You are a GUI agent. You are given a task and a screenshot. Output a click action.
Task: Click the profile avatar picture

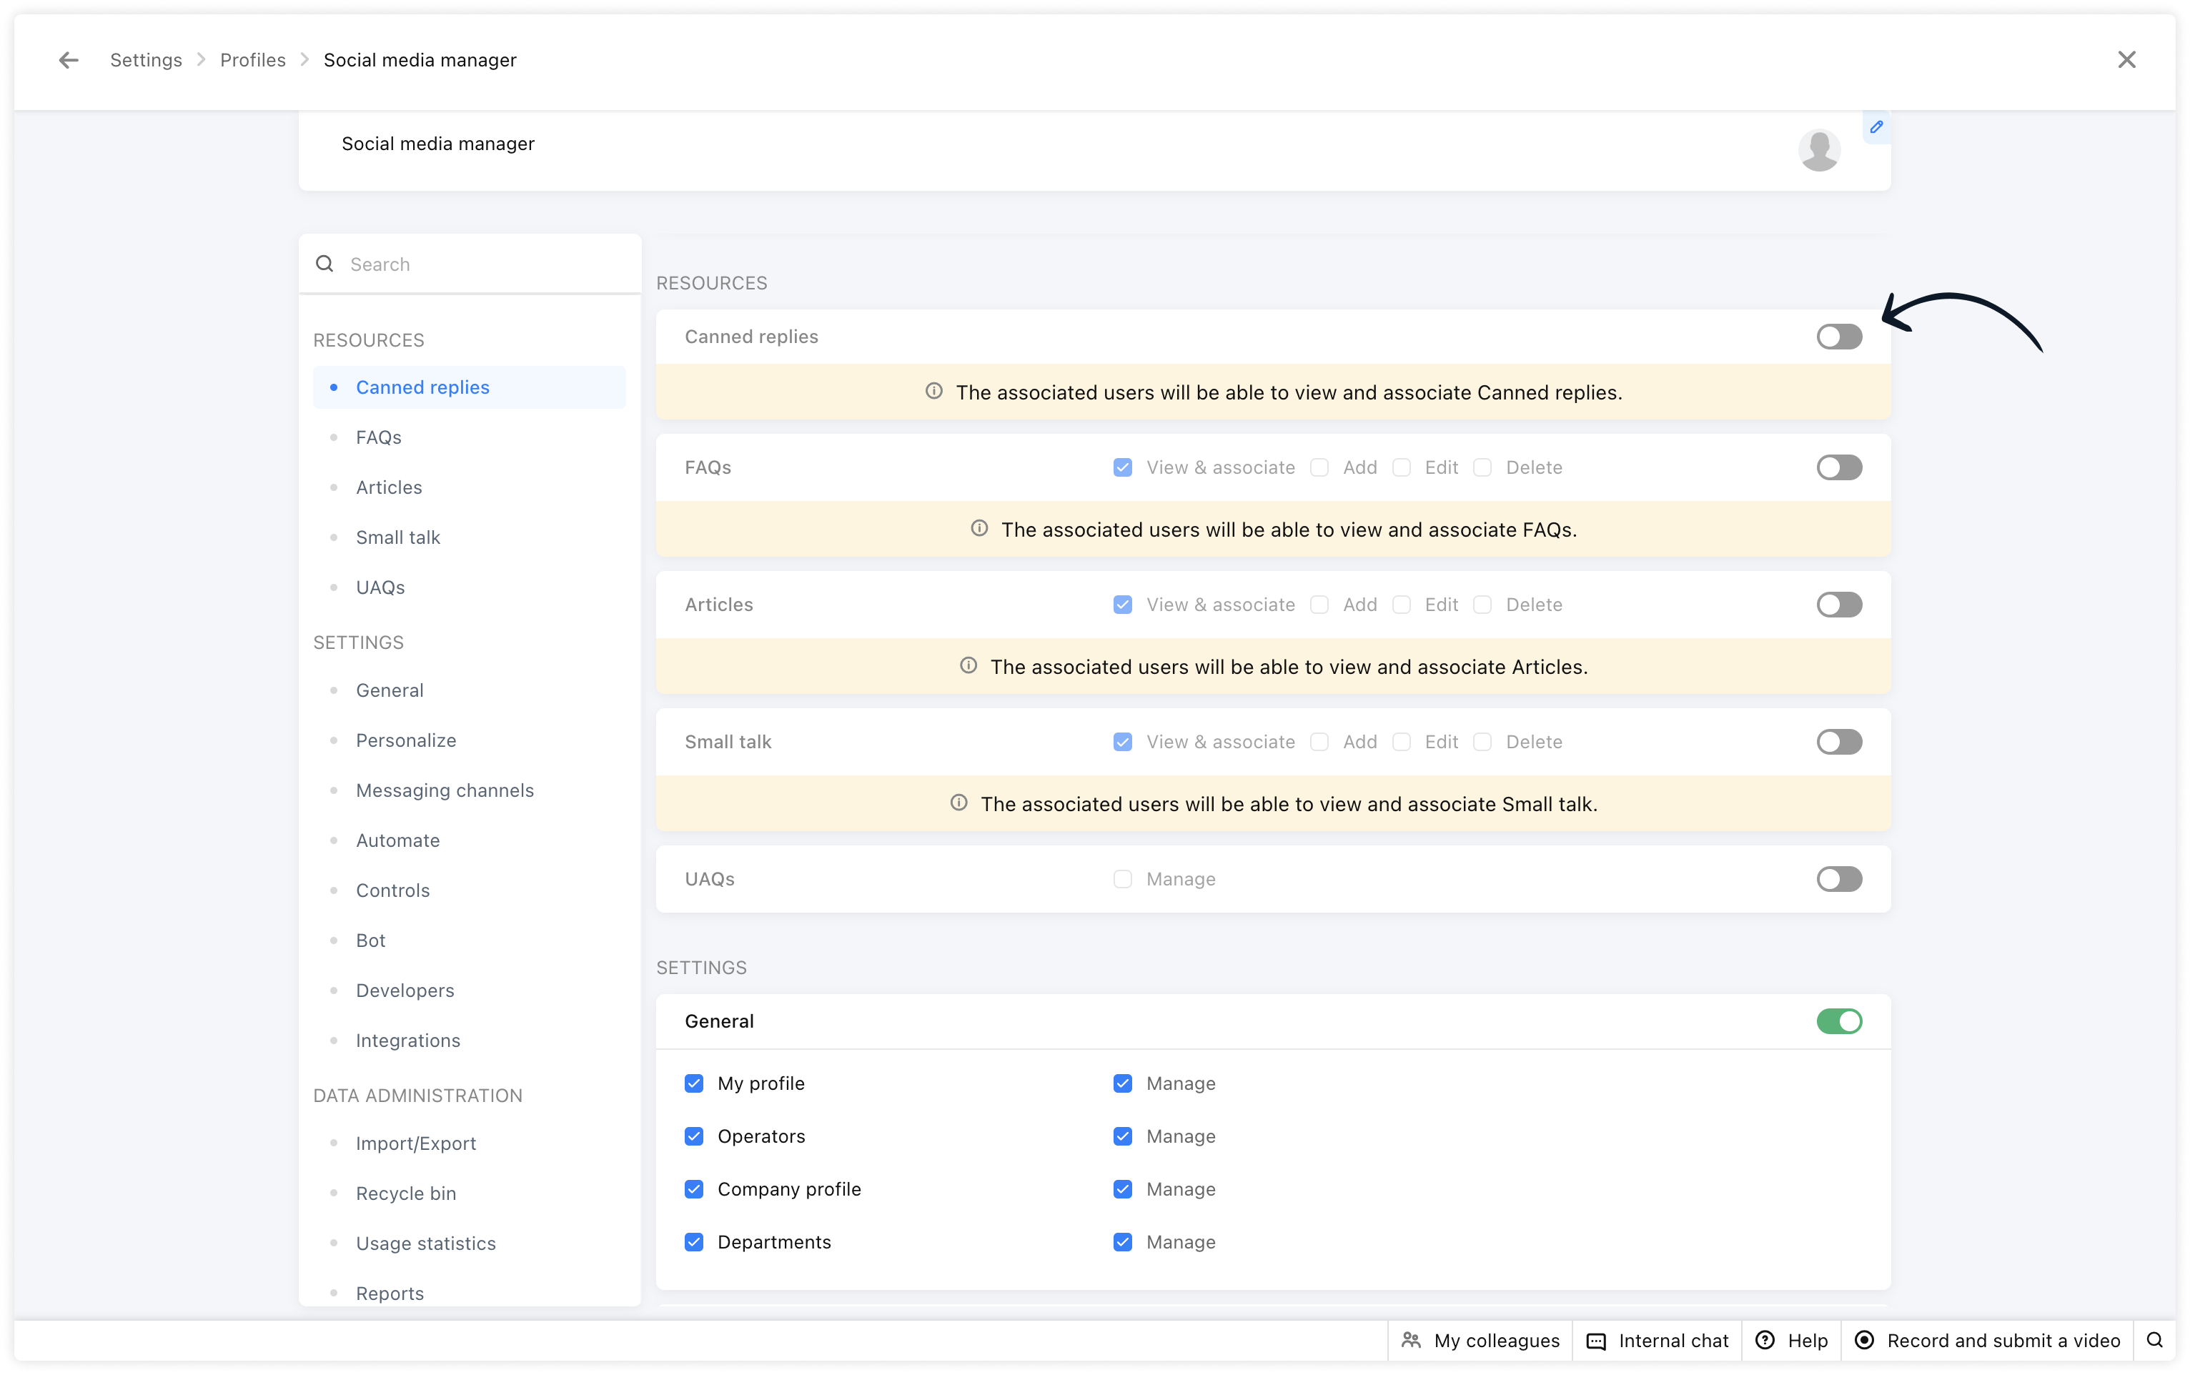[x=1819, y=150]
